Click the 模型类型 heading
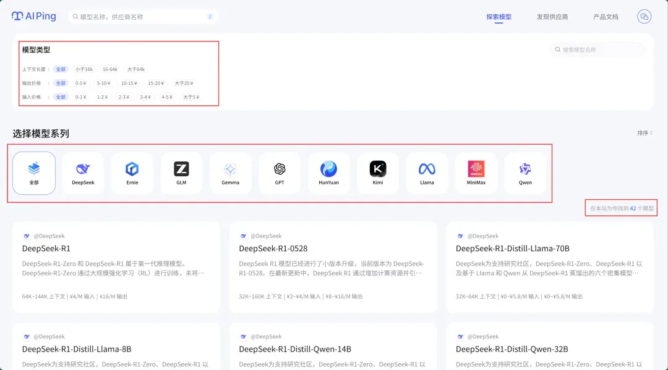This screenshot has height=370, width=668. point(36,50)
